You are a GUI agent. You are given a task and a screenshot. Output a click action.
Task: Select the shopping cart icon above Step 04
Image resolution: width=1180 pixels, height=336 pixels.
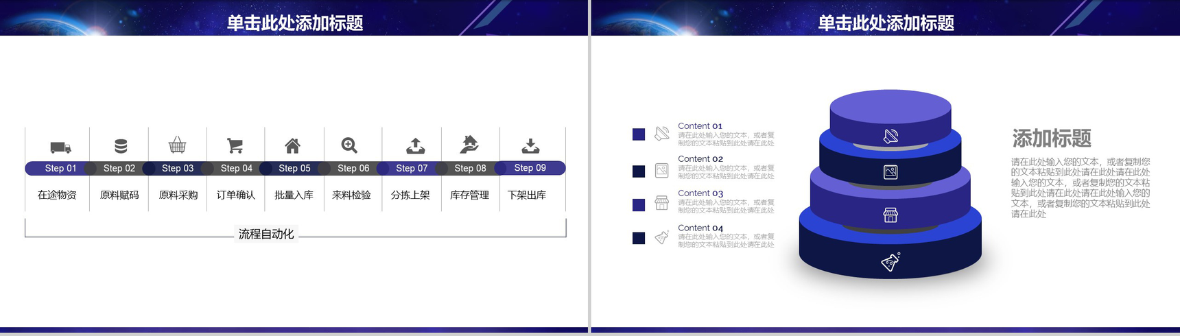point(235,145)
